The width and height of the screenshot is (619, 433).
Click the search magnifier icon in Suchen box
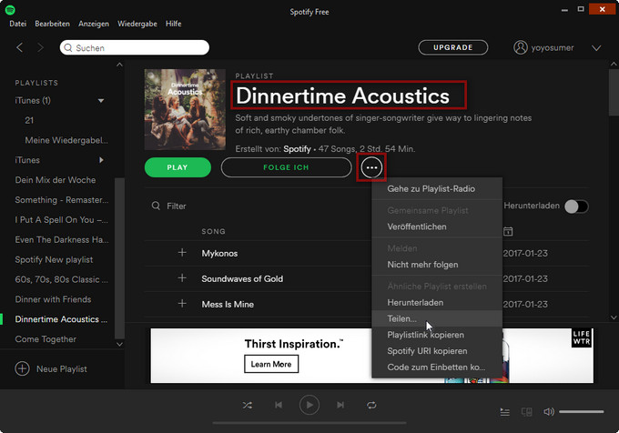68,47
